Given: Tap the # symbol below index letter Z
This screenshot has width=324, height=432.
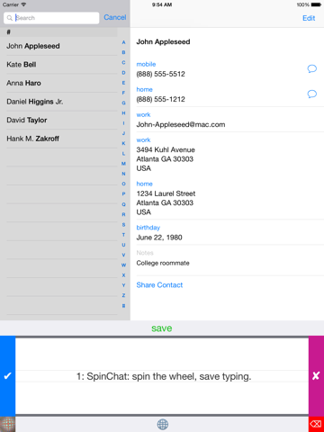Looking at the screenshot, I should pos(123,306).
